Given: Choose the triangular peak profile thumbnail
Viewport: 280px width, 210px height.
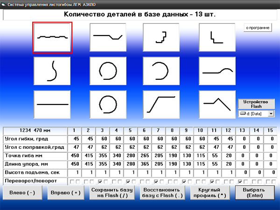Looking at the screenshot, I should pyautogui.click(x=217, y=104).
